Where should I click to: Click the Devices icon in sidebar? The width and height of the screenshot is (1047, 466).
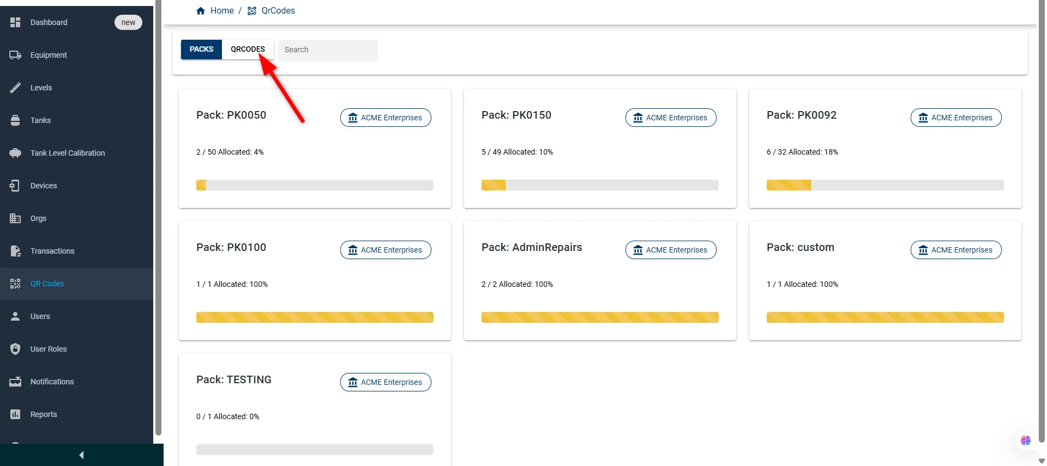tap(15, 186)
